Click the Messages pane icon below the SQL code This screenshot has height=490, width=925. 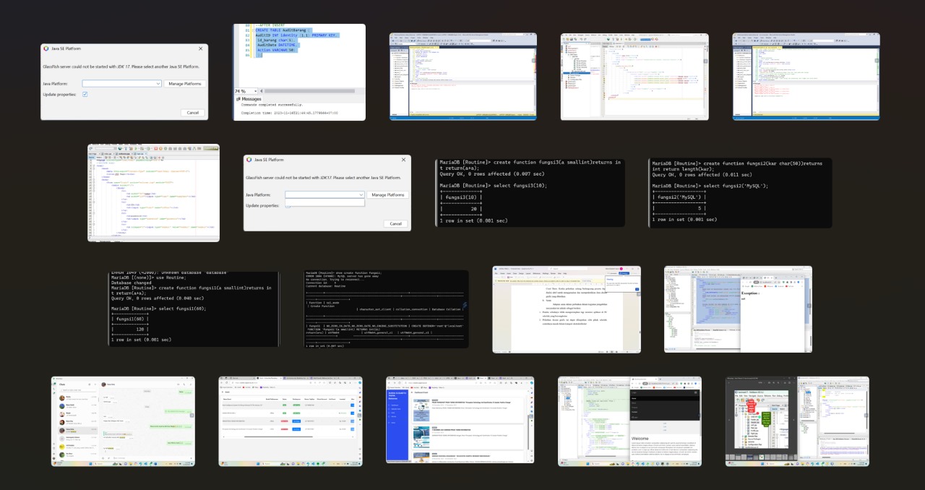tap(238, 99)
